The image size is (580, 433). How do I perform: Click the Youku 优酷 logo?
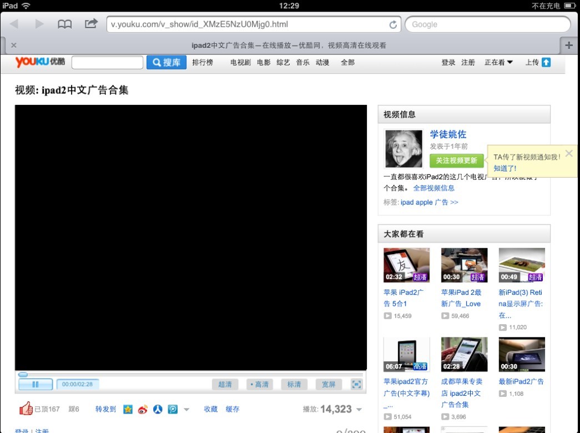(40, 62)
